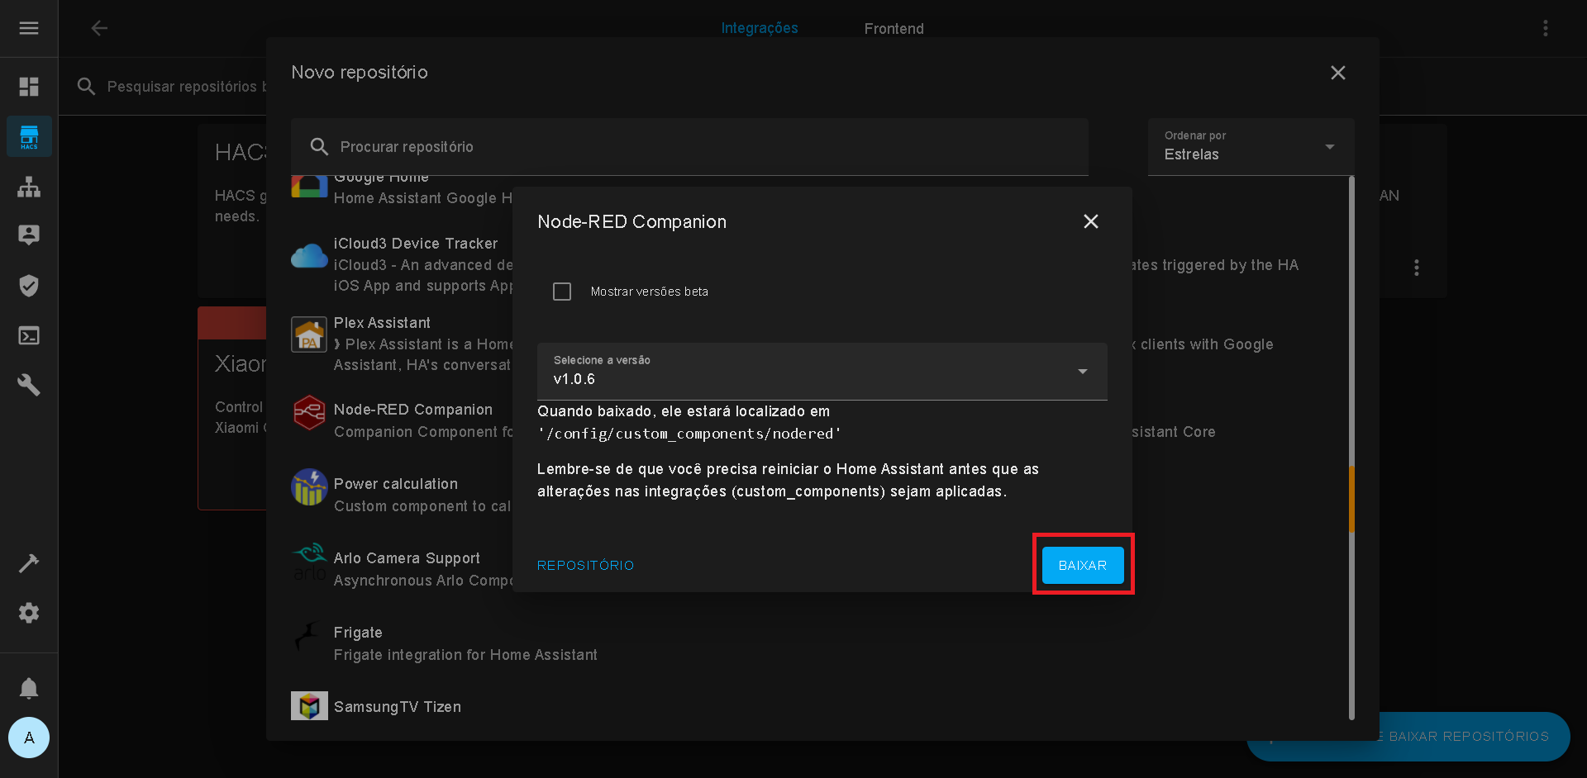This screenshot has width=1587, height=778.
Task: Open the wrench tools sidebar icon
Action: [29, 385]
